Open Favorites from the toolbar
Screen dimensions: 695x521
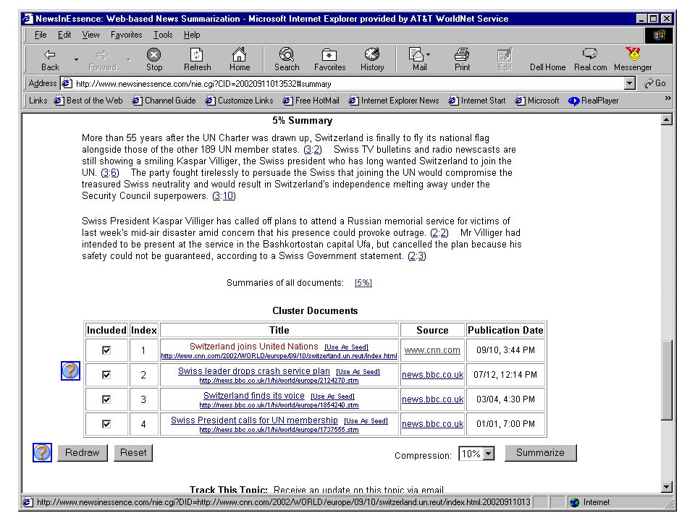[x=329, y=59]
